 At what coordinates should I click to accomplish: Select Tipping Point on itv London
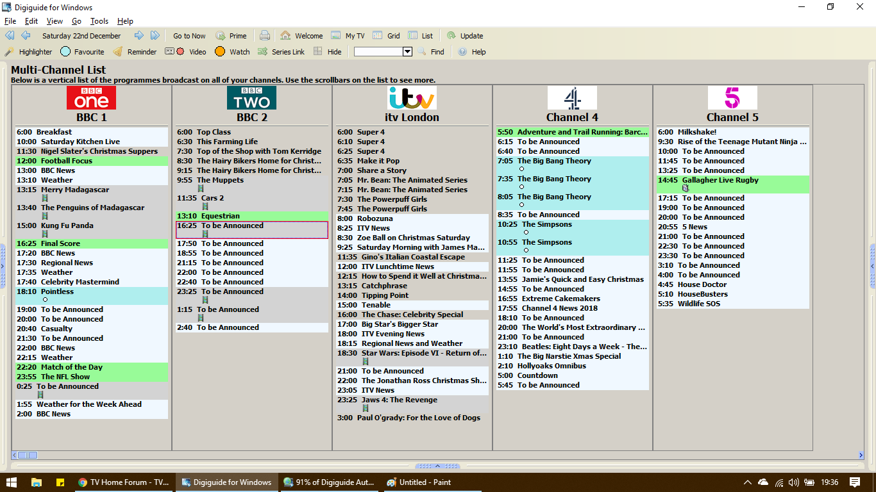pyautogui.click(x=412, y=295)
